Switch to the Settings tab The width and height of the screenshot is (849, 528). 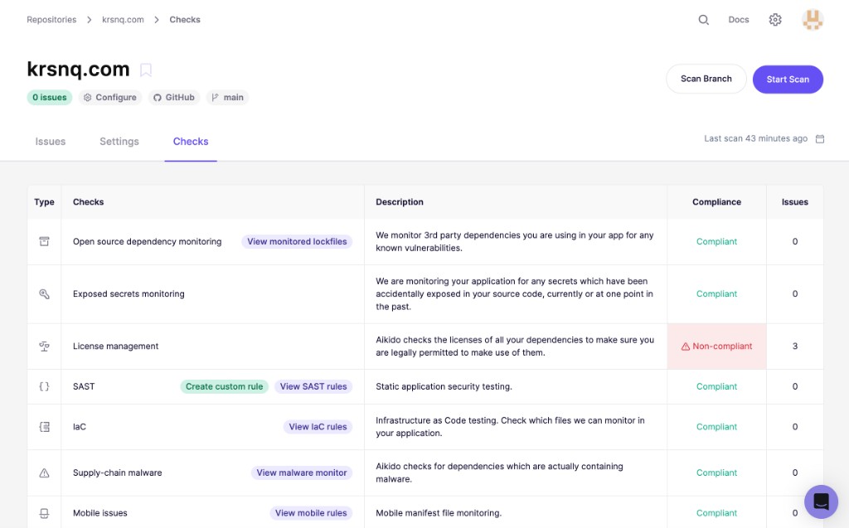pos(119,142)
